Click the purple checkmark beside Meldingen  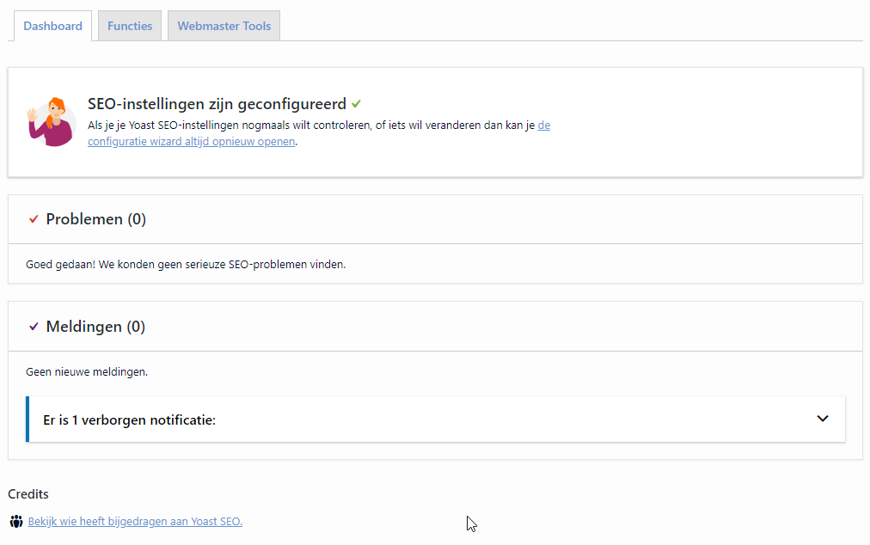34,327
